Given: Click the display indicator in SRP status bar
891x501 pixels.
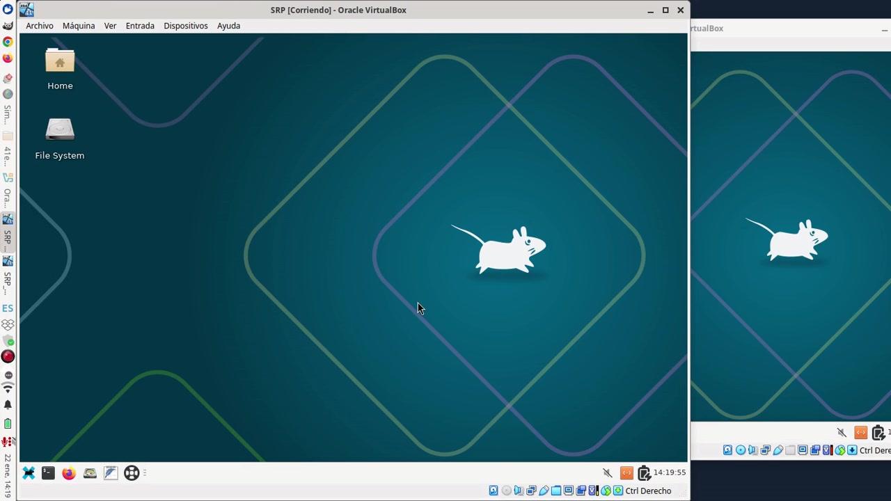Looking at the screenshot, I should [x=569, y=491].
